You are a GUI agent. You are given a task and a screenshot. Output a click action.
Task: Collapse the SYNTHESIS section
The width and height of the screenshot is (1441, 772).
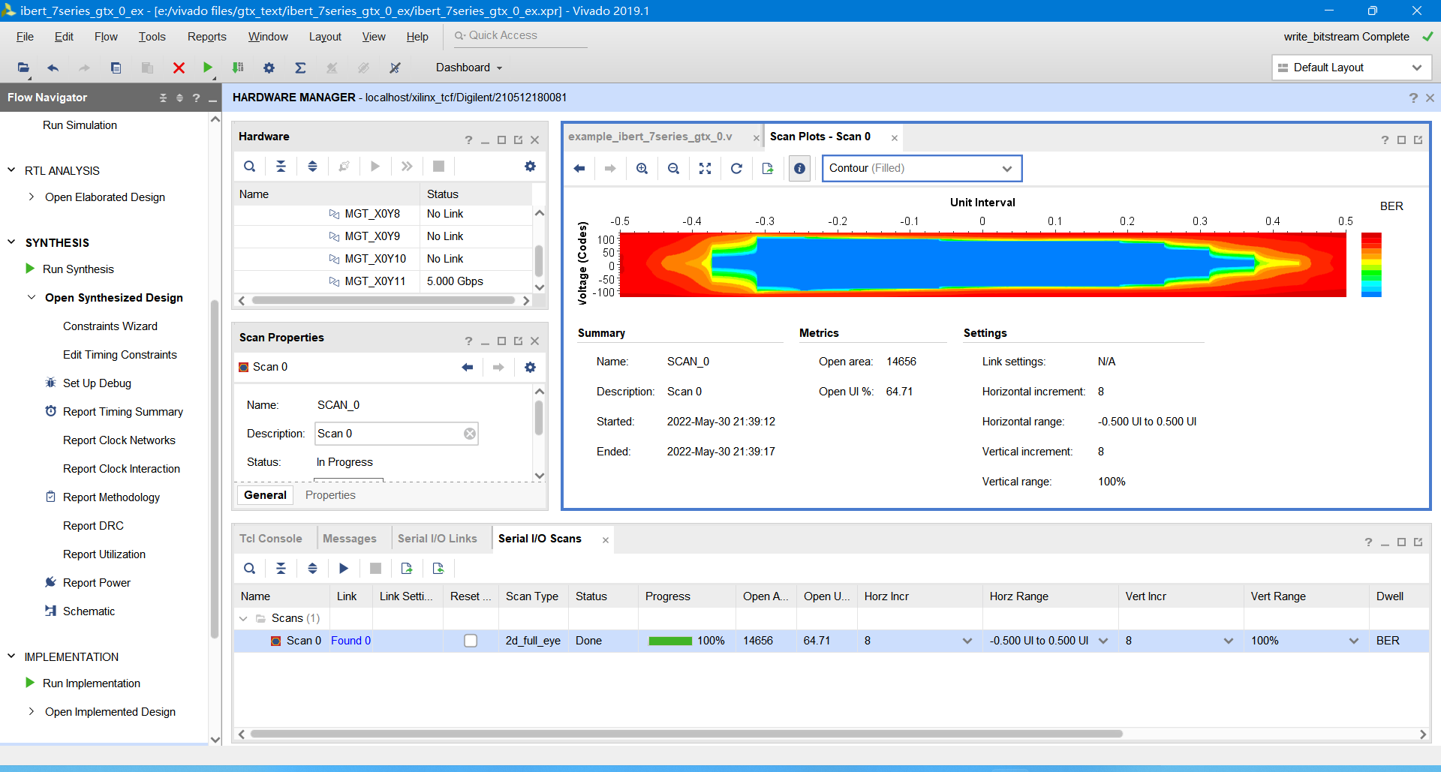[11, 242]
